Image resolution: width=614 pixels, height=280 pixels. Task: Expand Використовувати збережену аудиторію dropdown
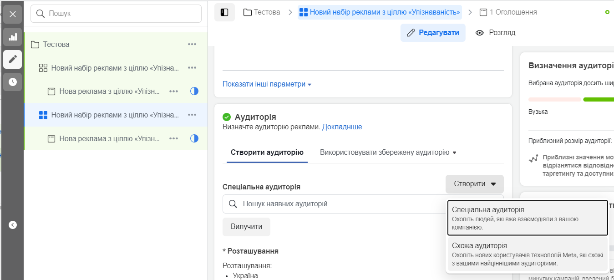point(387,152)
